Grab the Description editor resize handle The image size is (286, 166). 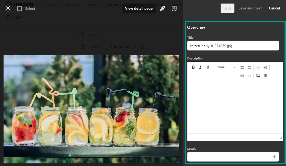pos(281,138)
